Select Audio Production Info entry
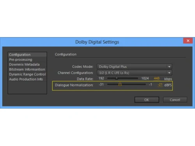195x146 pixels. click(x=27, y=79)
